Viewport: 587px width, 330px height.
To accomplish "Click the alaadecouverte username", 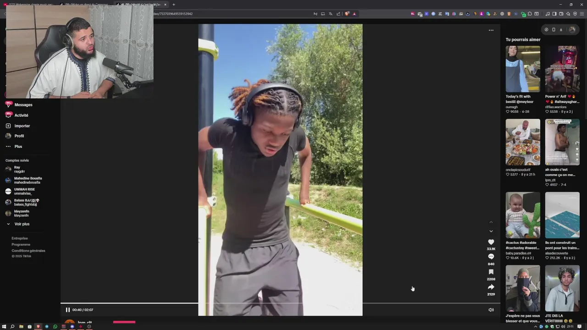I will (x=557, y=253).
